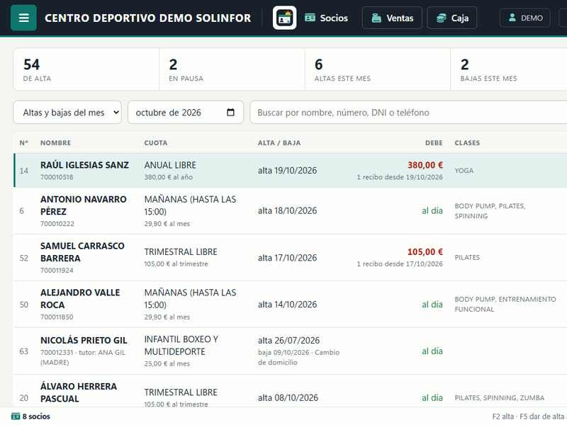Sort by the DEBE column header

434,143
